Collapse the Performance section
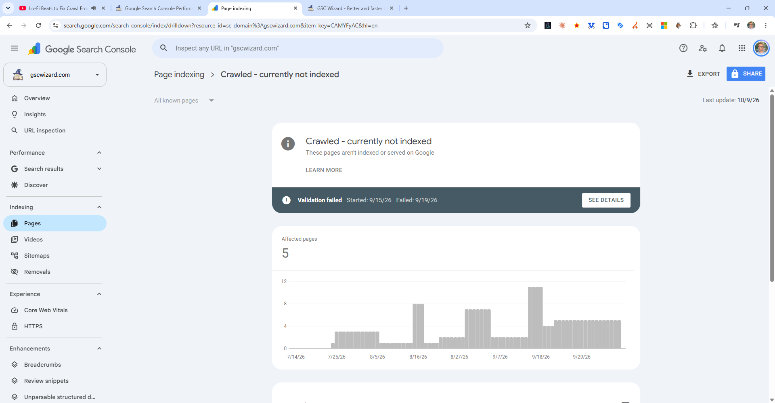Screen dimensions: 775x403 click(x=99, y=153)
